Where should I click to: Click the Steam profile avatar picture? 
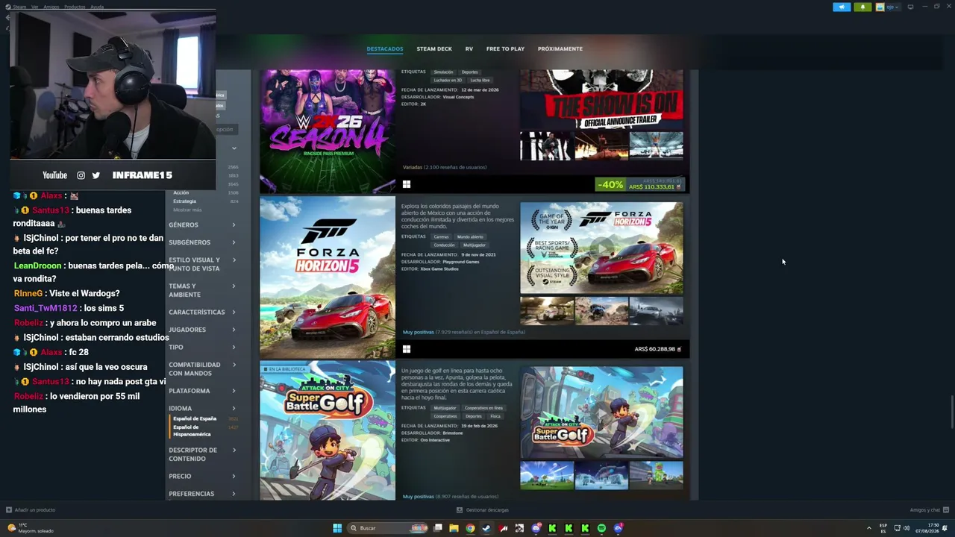[x=880, y=7]
